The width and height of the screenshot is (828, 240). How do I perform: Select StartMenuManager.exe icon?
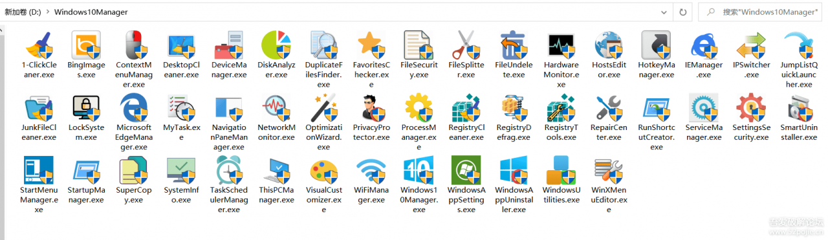pos(38,170)
